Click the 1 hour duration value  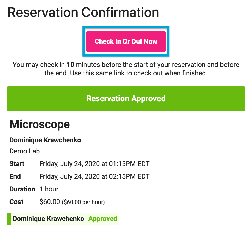49,189
